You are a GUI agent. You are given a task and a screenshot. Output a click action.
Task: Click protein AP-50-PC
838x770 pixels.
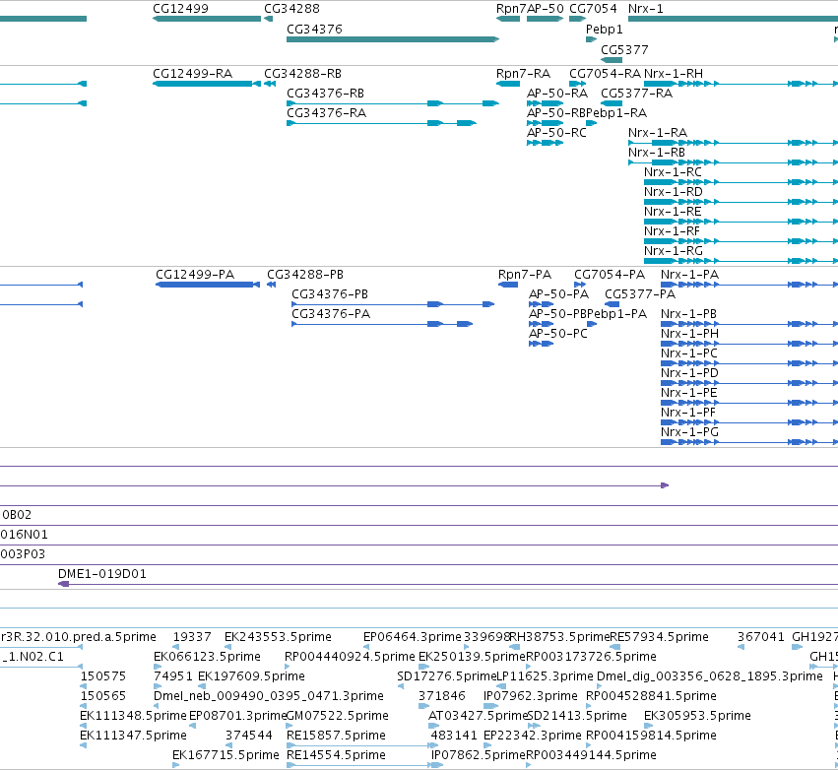click(x=558, y=334)
